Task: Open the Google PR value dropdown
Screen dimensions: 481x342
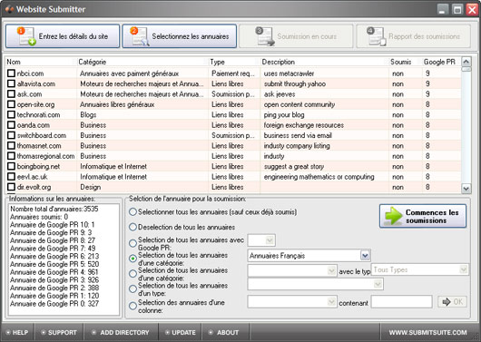Action: pyautogui.click(x=261, y=240)
